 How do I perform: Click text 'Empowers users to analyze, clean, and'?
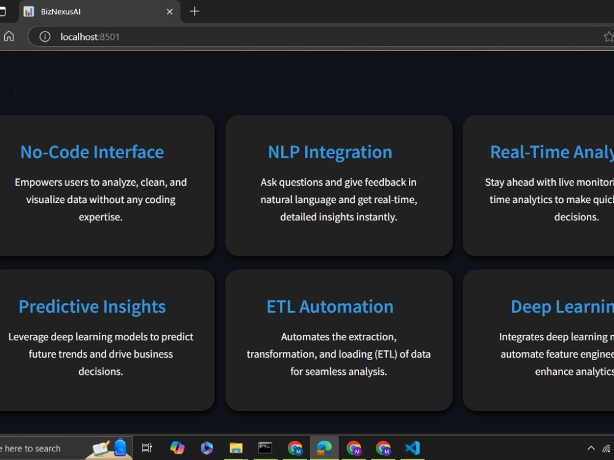point(101,182)
